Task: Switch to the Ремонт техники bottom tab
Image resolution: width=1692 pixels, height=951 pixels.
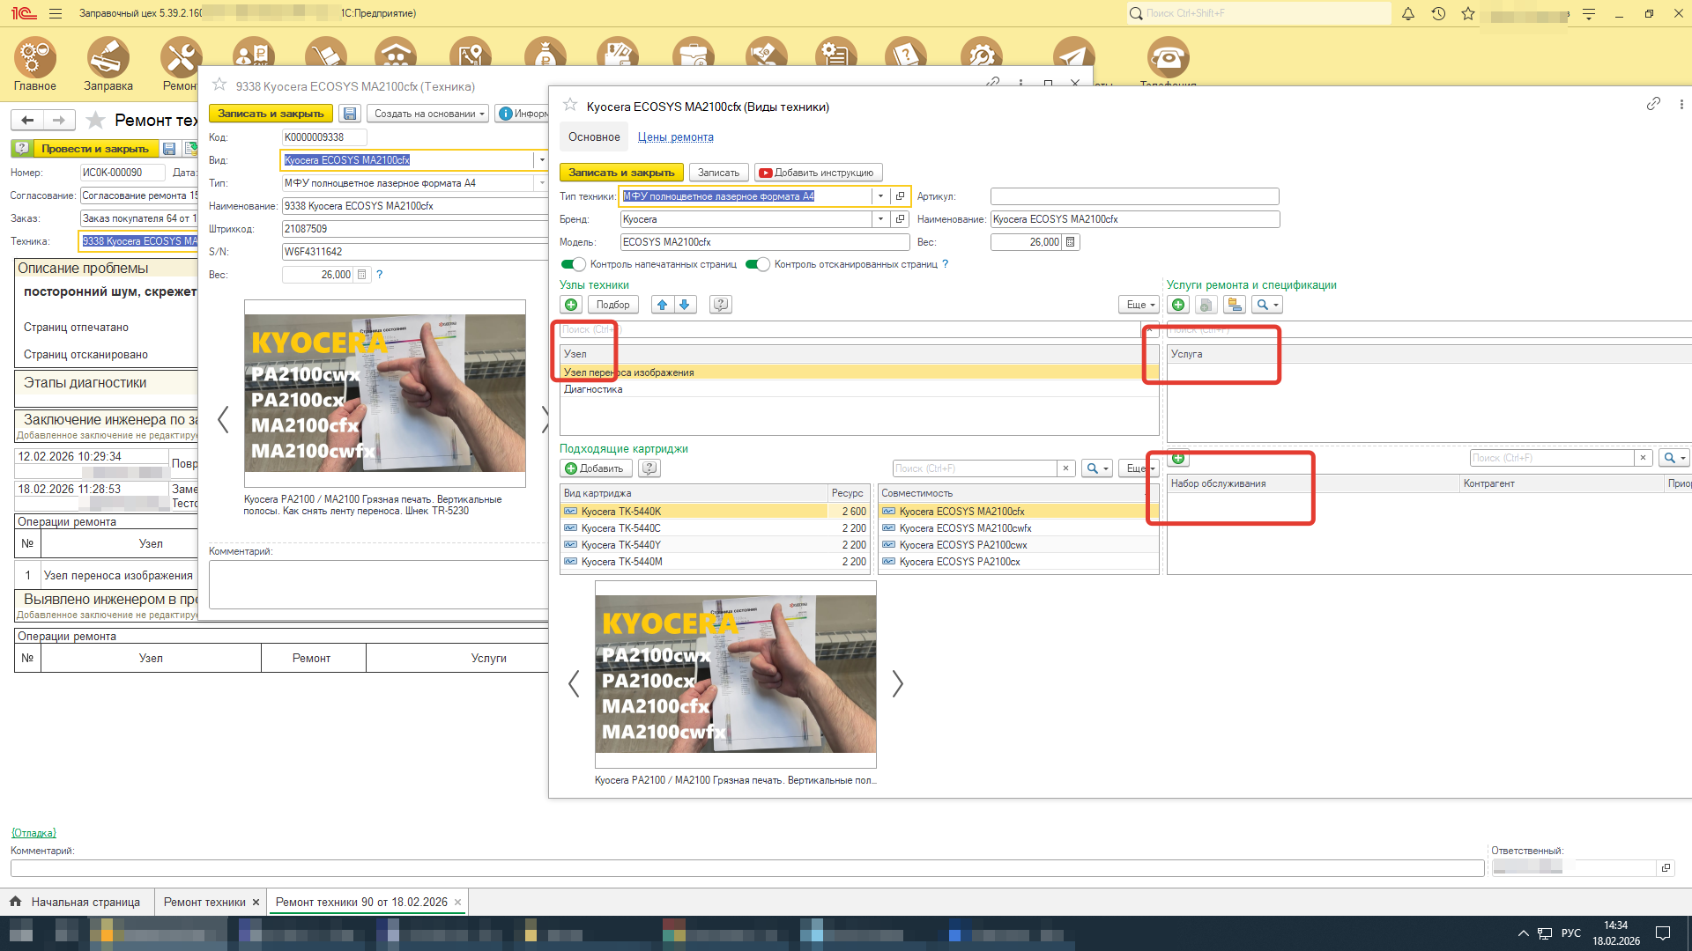Action: pyautogui.click(x=204, y=902)
